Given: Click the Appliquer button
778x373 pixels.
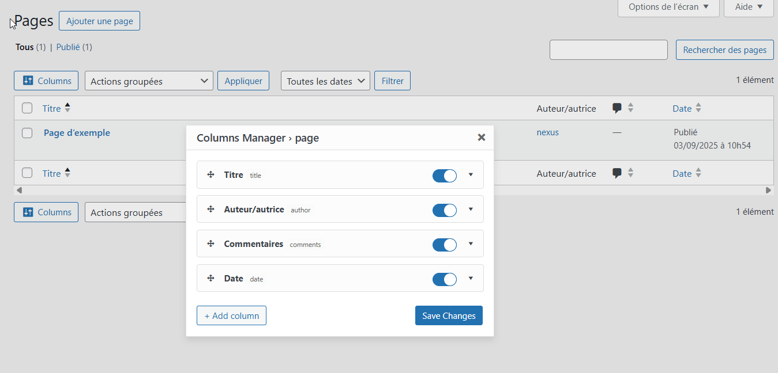Looking at the screenshot, I should coord(243,81).
